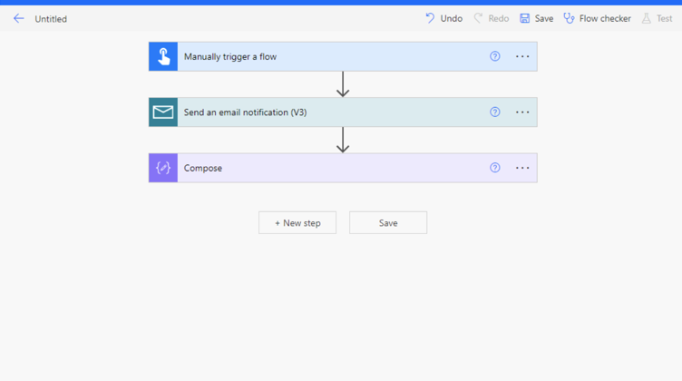
Task: Open more options for Manually trigger a flow
Action: [x=522, y=56]
